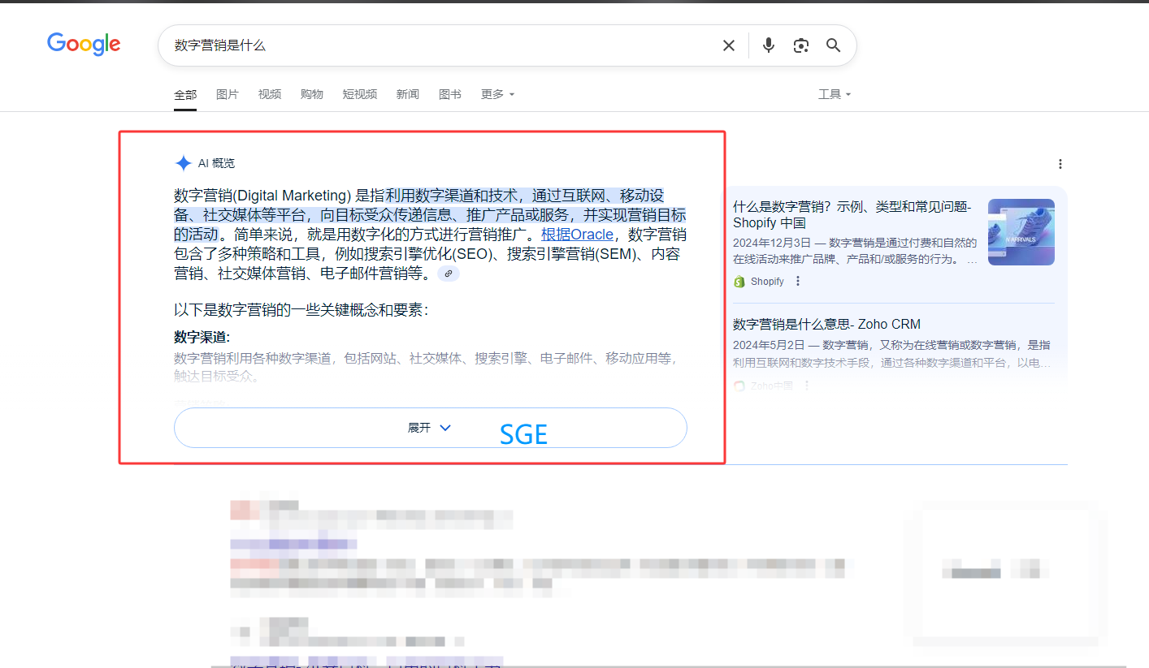Click the Shopify favicon icon
The height and width of the screenshot is (668, 1149).
point(739,282)
